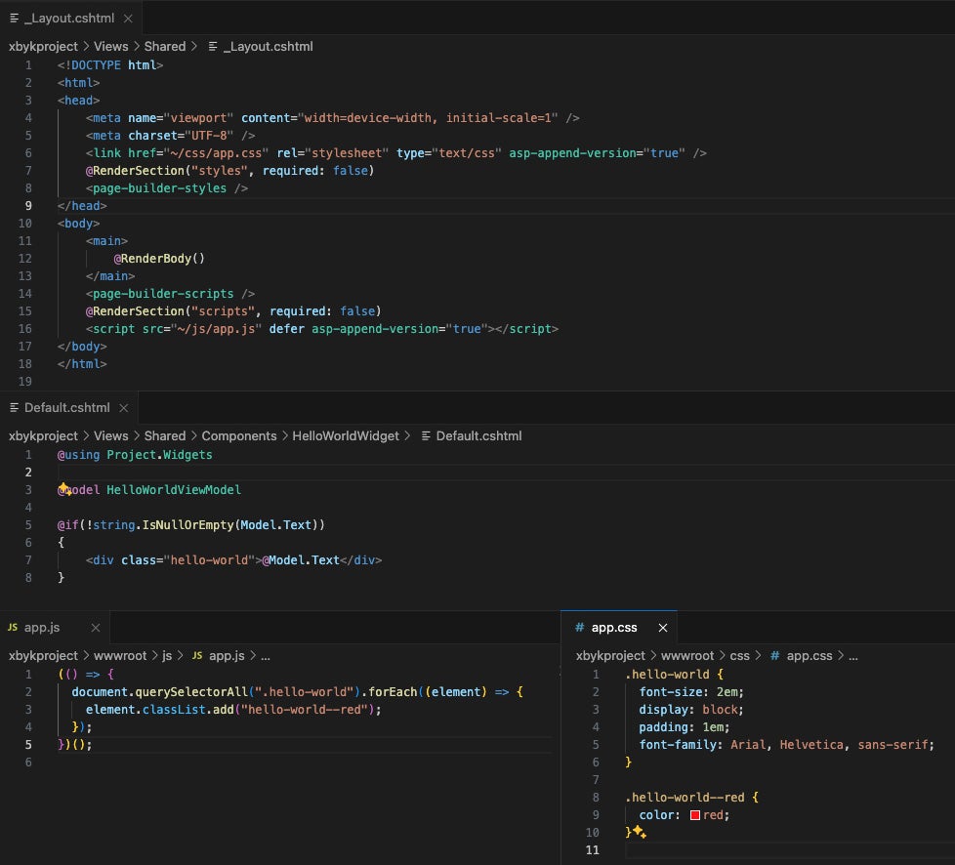The height and width of the screenshot is (865, 955).
Task: Click the CSS hash icon on the app.css tab
Action: point(580,628)
